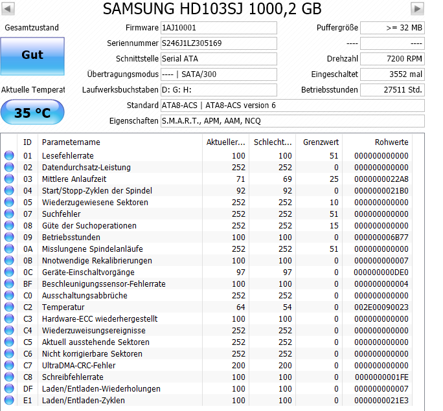Click the Übertragungsmodus field SATA/300

(x=219, y=74)
